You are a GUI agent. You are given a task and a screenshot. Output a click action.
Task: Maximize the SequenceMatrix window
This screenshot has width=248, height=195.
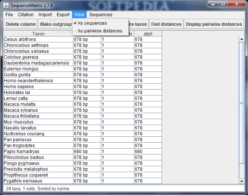[x=223, y=4]
